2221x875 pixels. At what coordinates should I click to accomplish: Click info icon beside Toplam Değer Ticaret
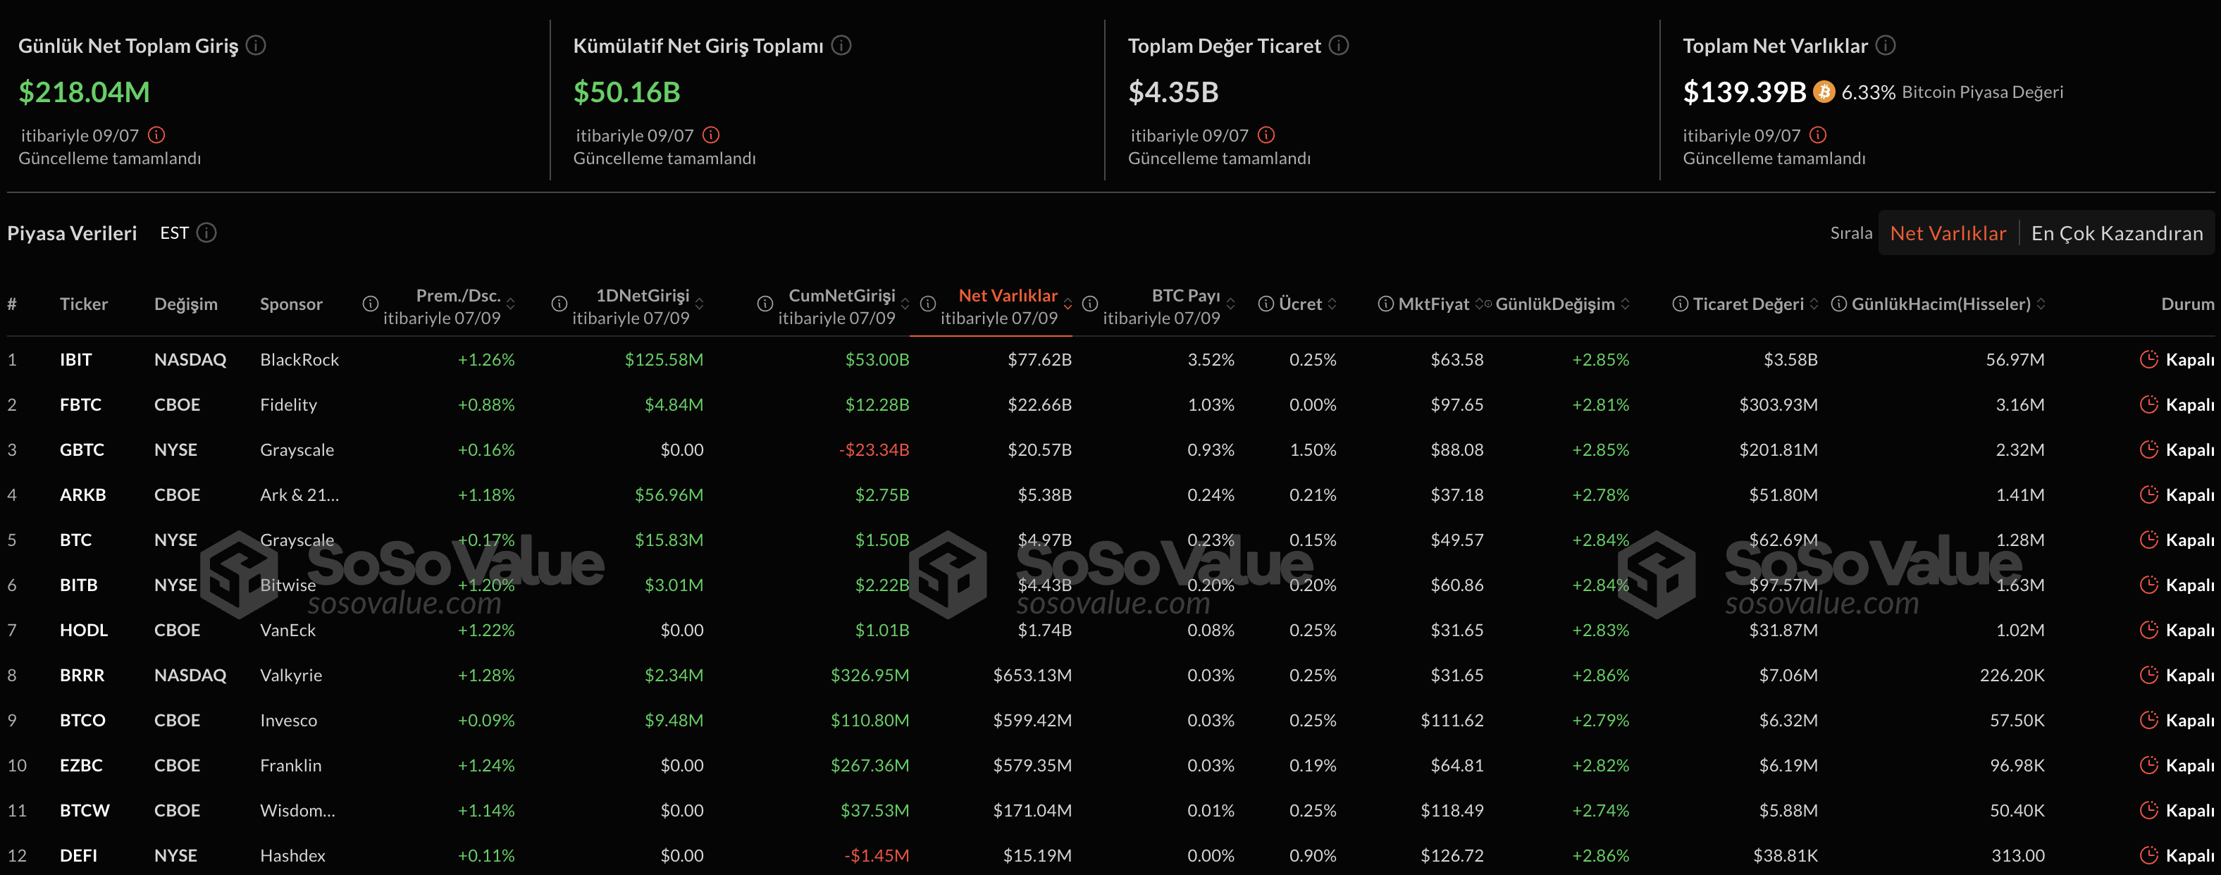click(x=1338, y=45)
